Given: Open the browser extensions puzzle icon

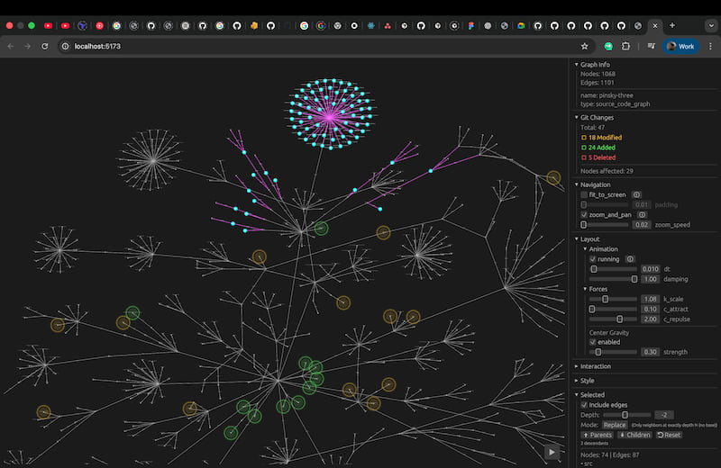Looking at the screenshot, I should 625,46.
